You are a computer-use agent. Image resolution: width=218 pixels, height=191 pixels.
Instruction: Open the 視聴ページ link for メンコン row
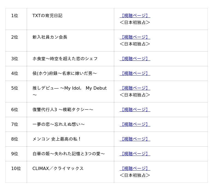pos(135,139)
